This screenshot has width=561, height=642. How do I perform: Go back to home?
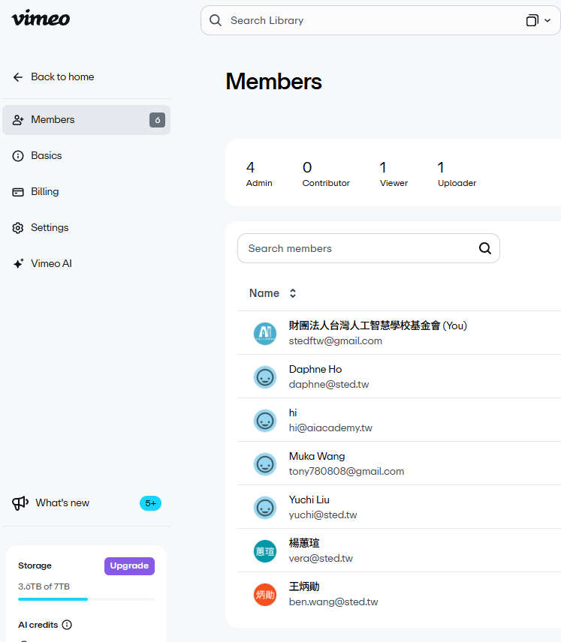[x=53, y=77]
